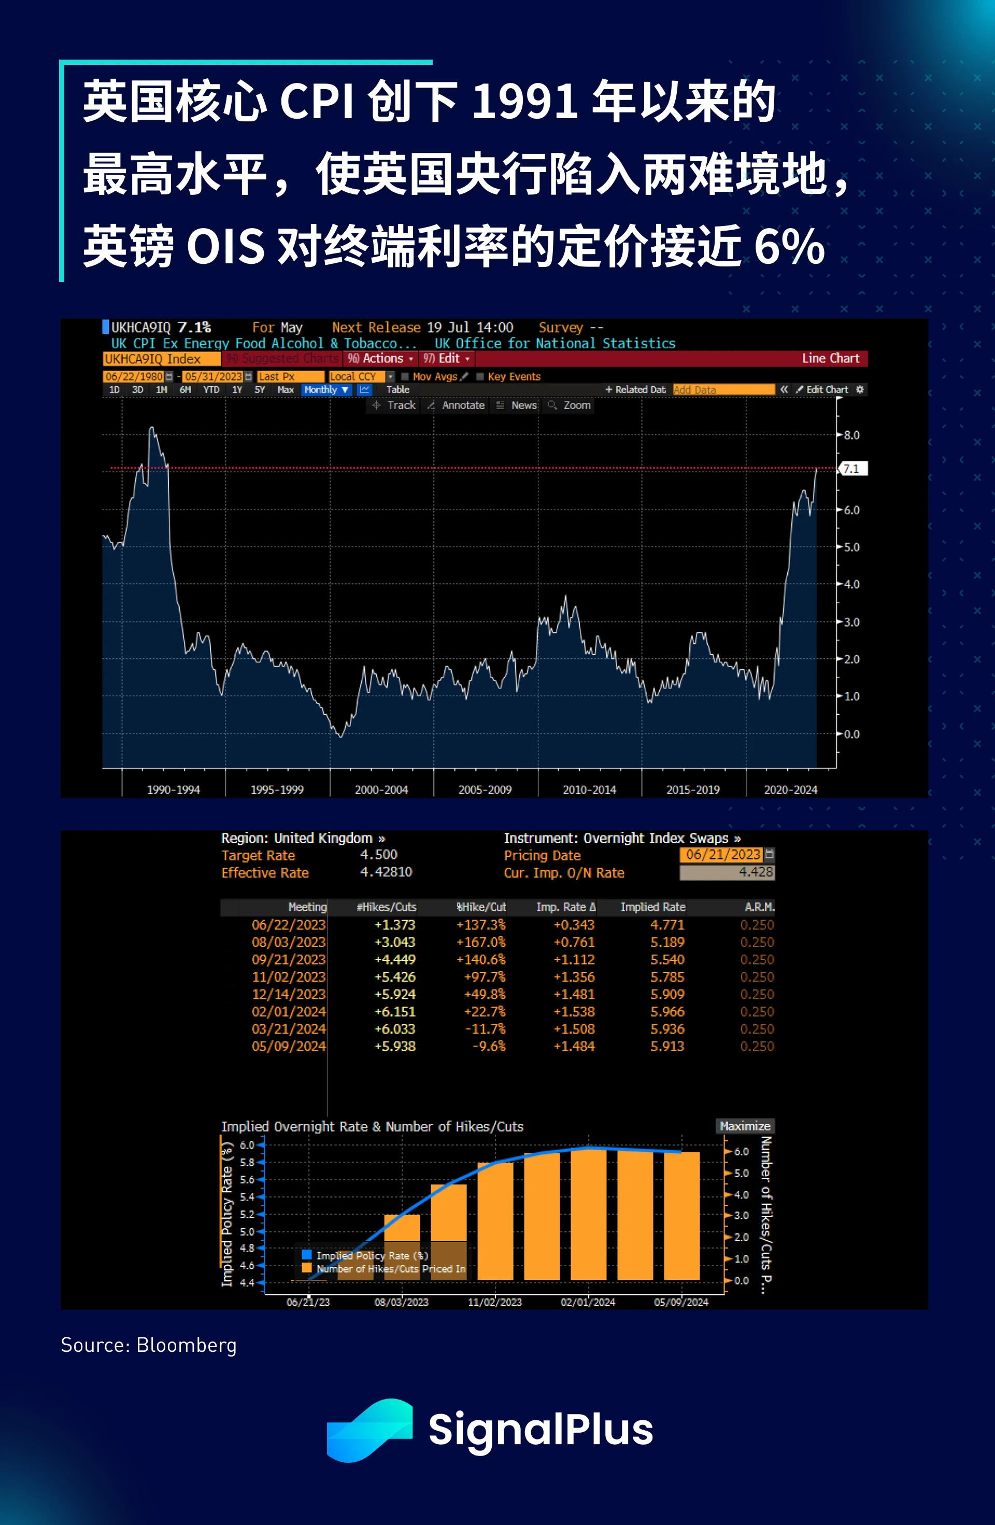Image resolution: width=995 pixels, height=1525 pixels.
Task: Switch to the Table view tab
Action: tap(397, 390)
